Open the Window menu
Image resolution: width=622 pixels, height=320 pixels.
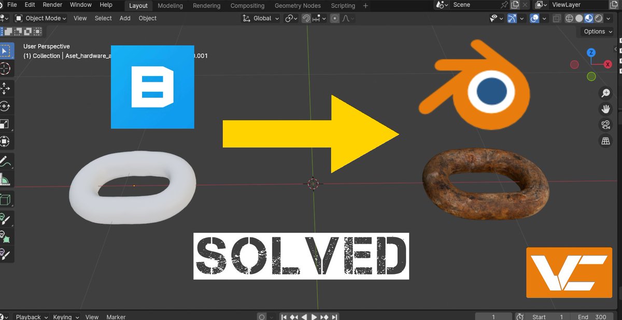click(81, 5)
